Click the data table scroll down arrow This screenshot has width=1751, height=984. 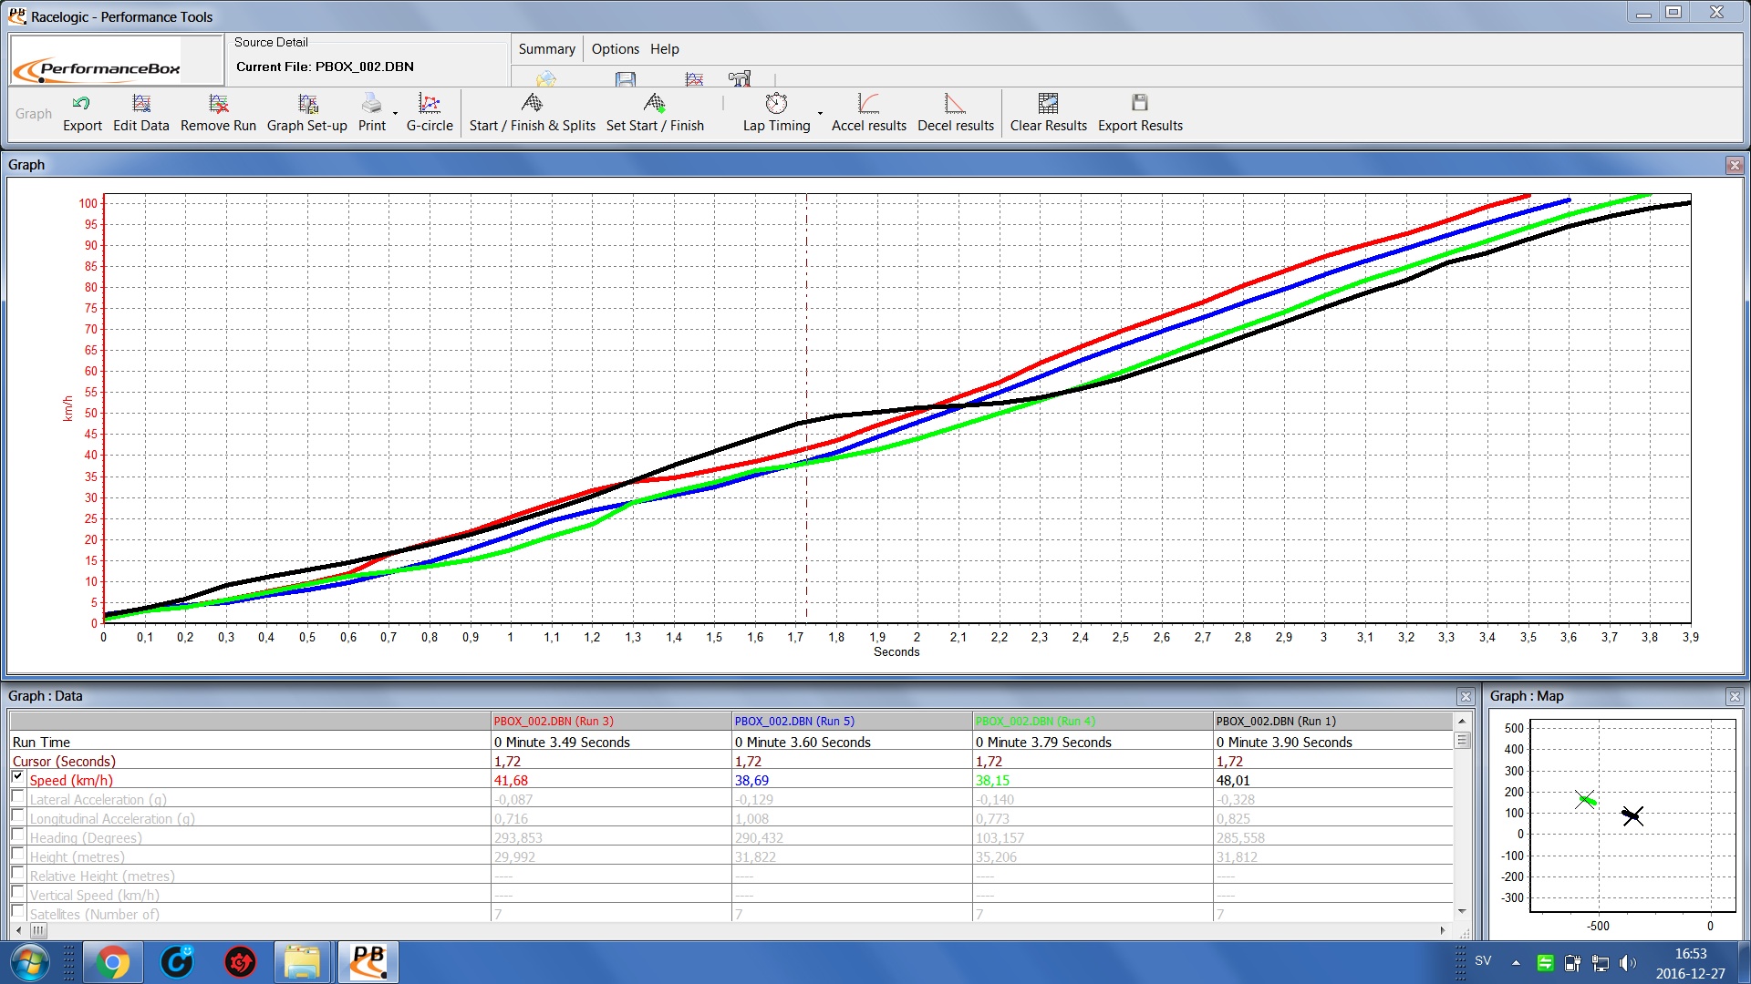[1462, 911]
